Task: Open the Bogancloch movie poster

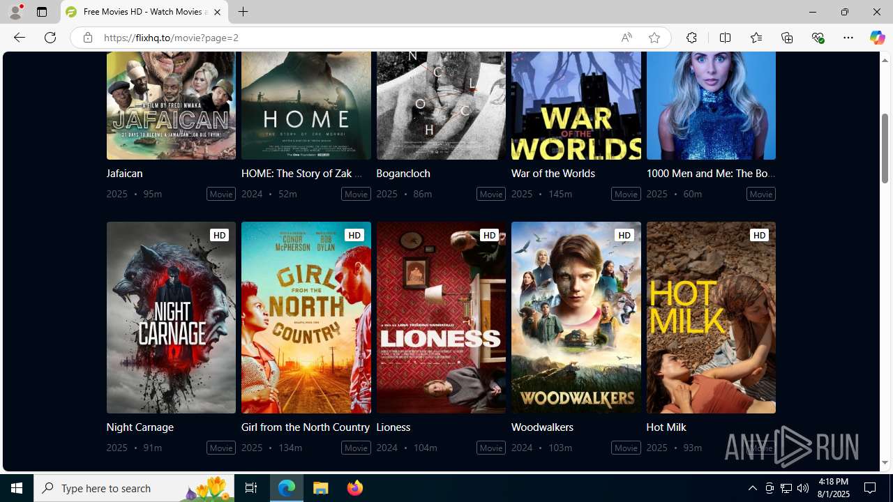Action: pyautogui.click(x=441, y=105)
